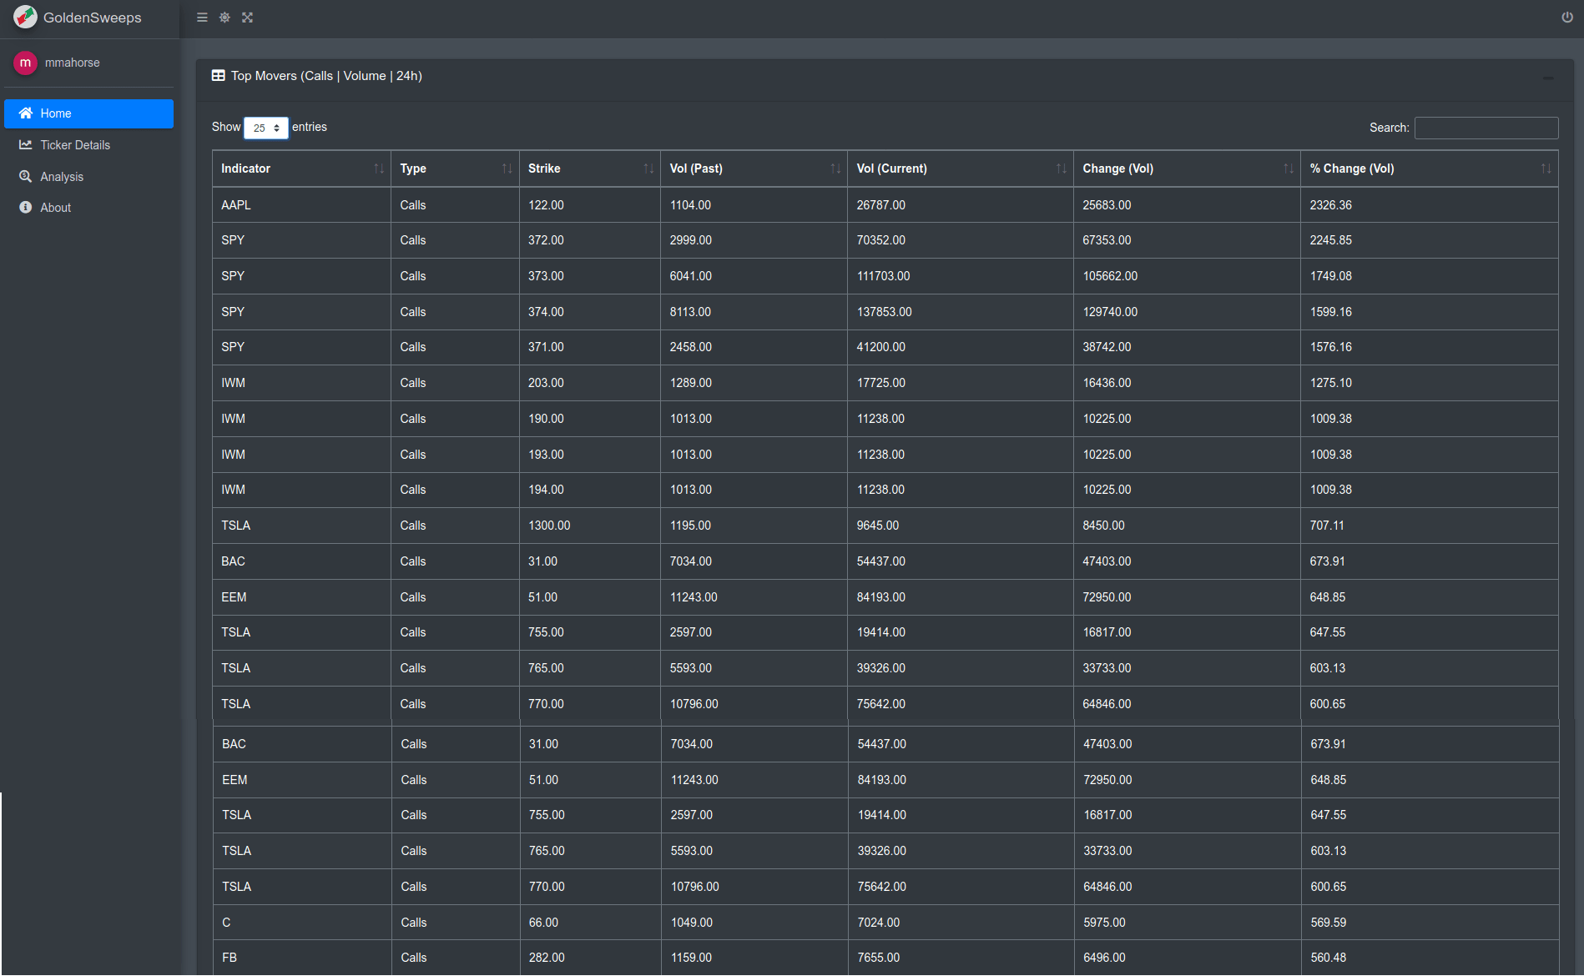Viewport: 1584px width, 976px height.
Task: Click the mmahorse username link
Action: click(x=73, y=63)
